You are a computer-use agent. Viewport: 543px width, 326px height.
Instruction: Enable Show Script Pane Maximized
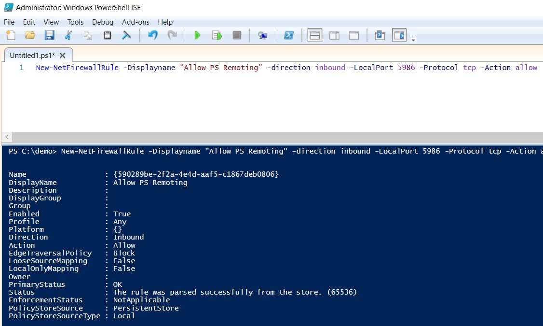point(354,35)
